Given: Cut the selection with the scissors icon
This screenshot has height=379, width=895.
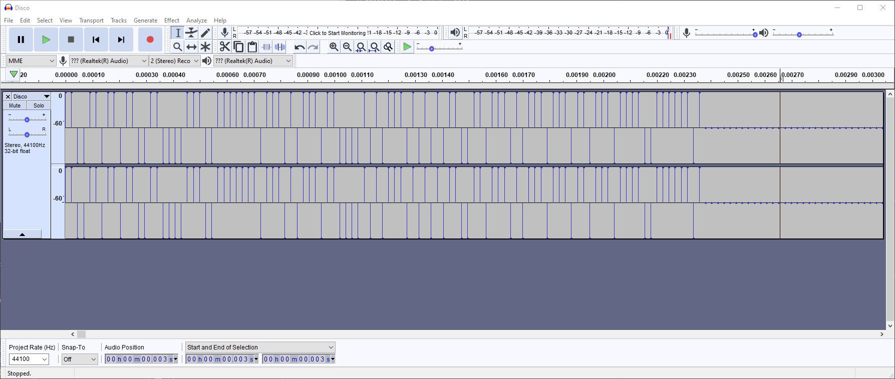Looking at the screenshot, I should tap(225, 47).
